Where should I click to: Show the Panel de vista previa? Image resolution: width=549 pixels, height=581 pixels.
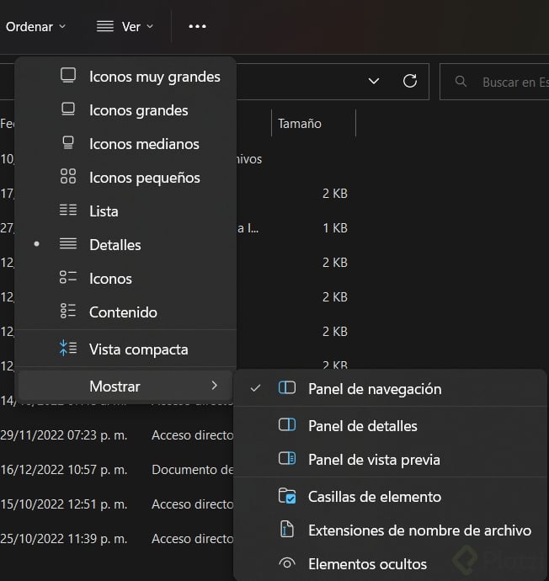click(374, 459)
